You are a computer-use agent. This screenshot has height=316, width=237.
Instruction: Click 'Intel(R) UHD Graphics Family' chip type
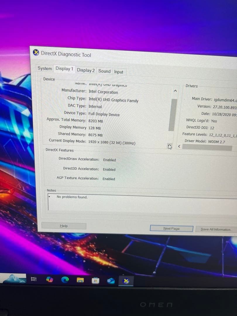(x=114, y=100)
